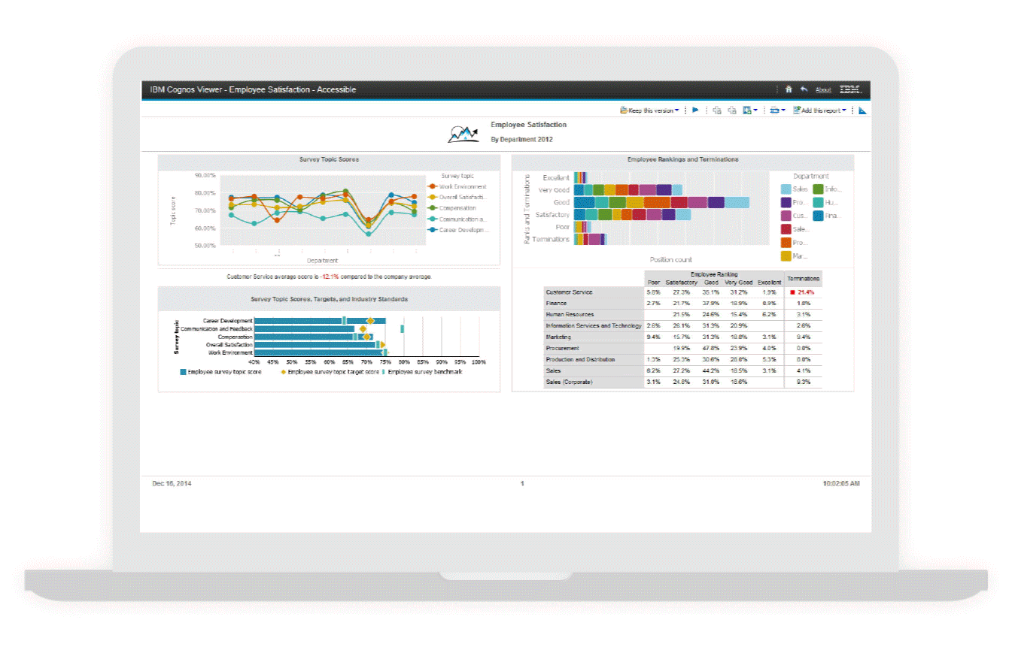The height and width of the screenshot is (650, 1012).
Task: Open the Add this report dropdown
Action: [x=819, y=110]
